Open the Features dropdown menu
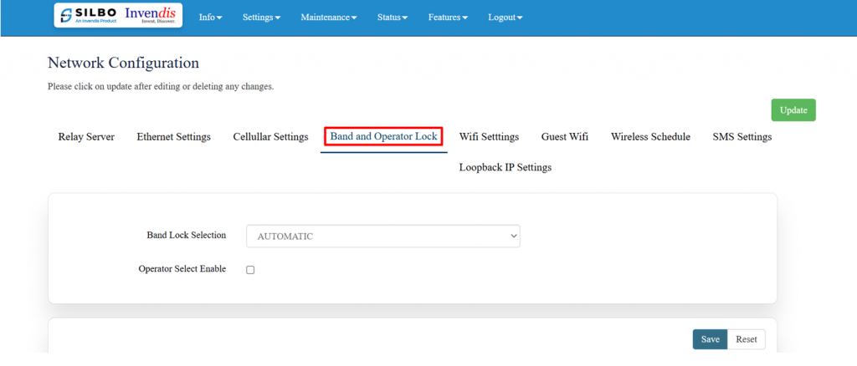 [x=448, y=18]
